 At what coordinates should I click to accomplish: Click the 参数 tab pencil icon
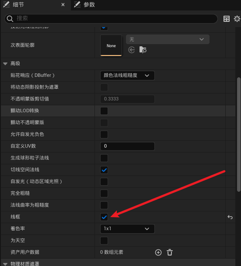pyautogui.click(x=77, y=4)
